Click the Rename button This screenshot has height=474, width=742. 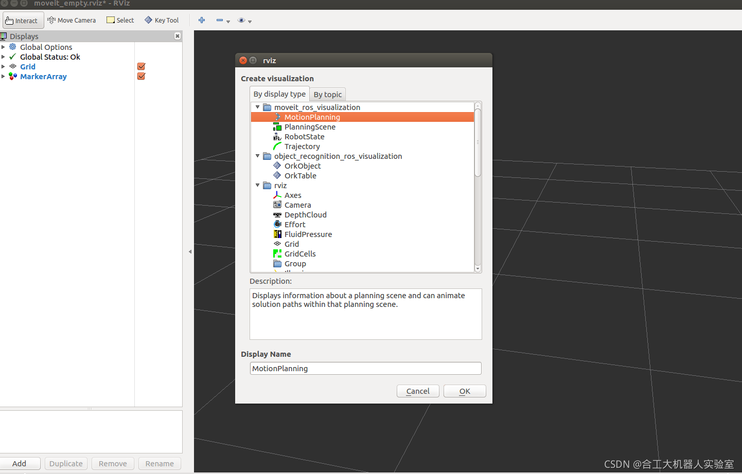160,463
